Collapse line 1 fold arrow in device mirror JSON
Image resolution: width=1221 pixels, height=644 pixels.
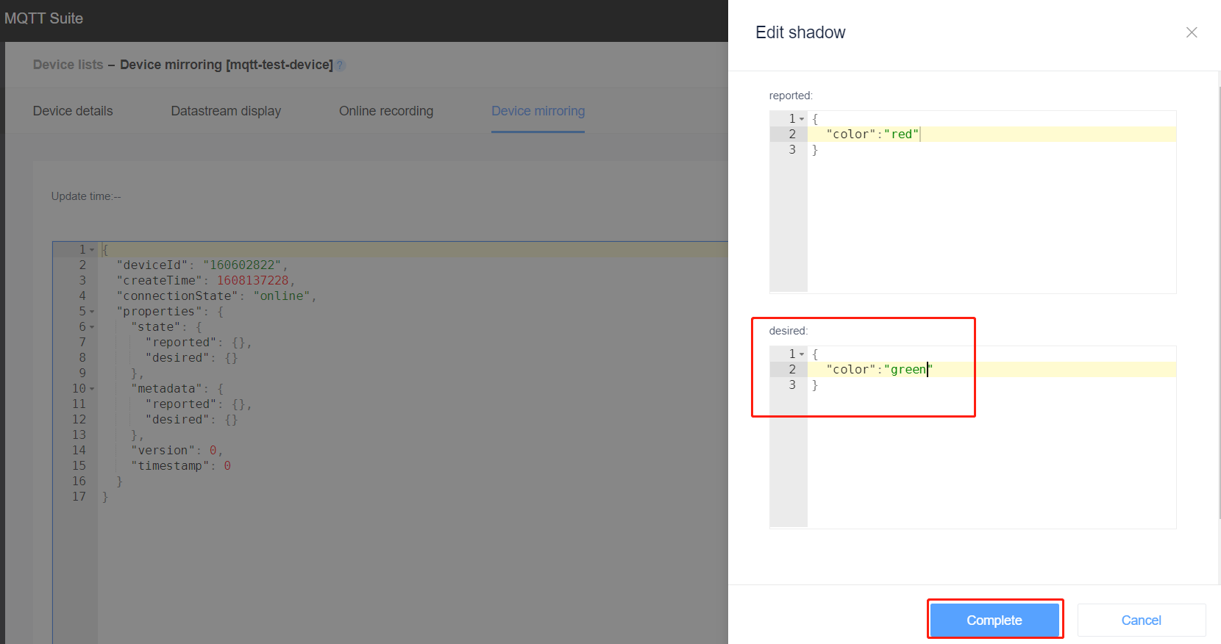(x=92, y=250)
